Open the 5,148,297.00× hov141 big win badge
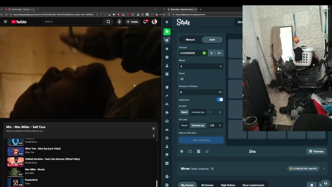Image resolution: width=332 pixels, height=187 pixels. pos(303,169)
